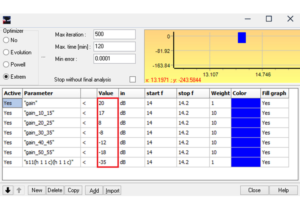Minimize the optimizer window
Image resolution: width=300 pixels, height=210 pixels.
[248, 19]
